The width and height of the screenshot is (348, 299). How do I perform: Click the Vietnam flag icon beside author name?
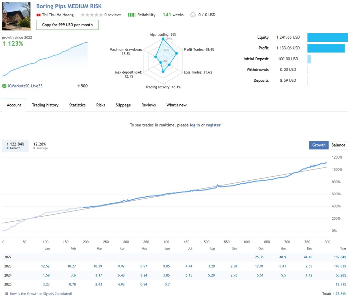[38, 15]
